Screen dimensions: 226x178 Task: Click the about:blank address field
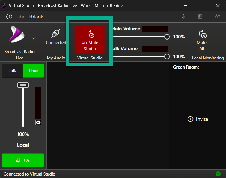click(x=30, y=17)
